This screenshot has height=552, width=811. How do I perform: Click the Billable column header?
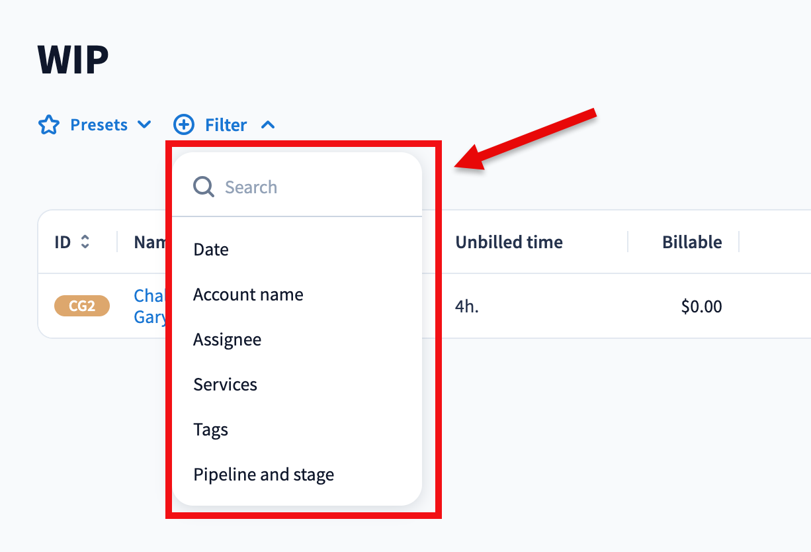(x=692, y=242)
